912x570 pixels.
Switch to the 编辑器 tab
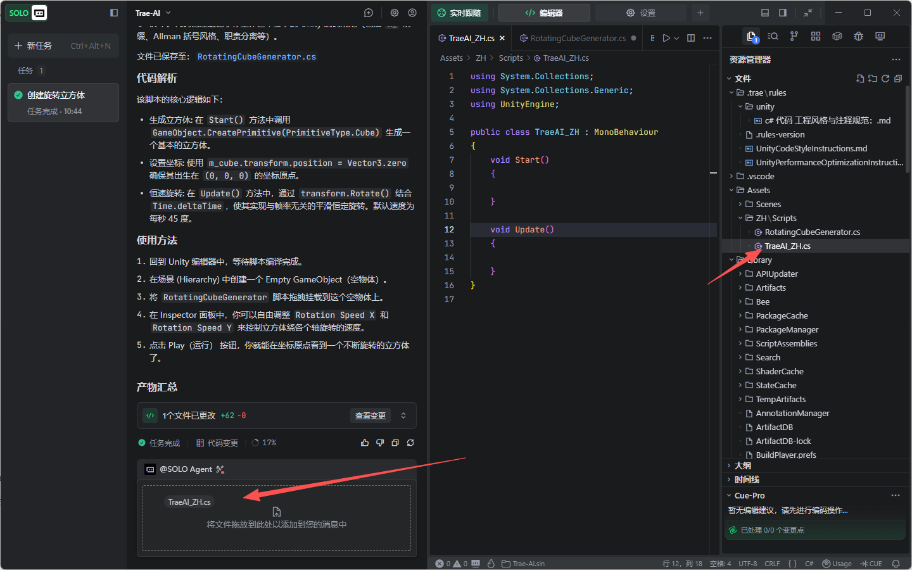tap(544, 13)
